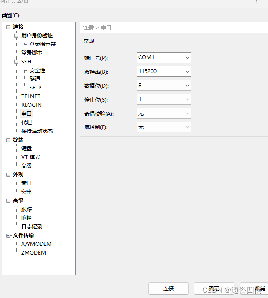Select 外观 category

coord(18,175)
